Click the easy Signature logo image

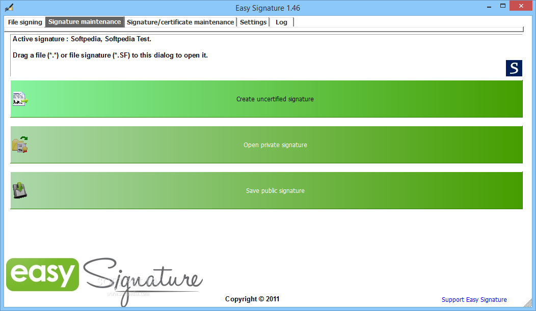pyautogui.click(x=104, y=281)
